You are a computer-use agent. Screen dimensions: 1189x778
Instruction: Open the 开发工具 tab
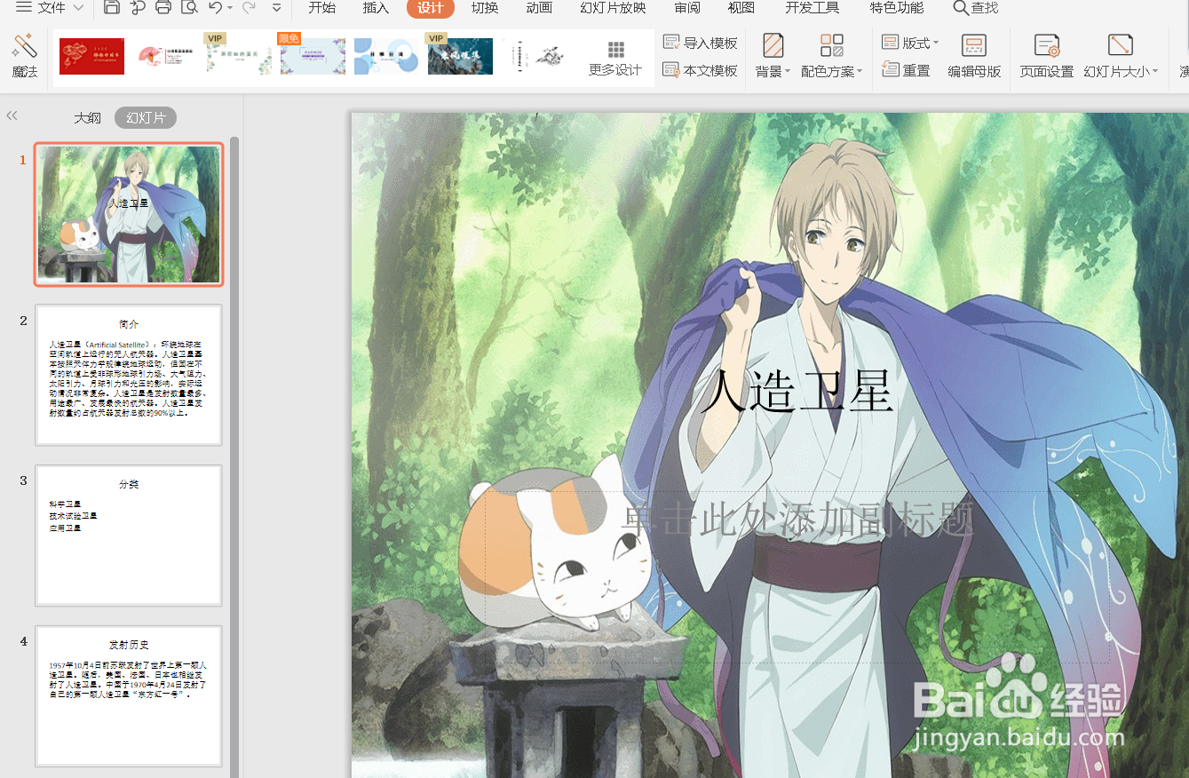pos(812,8)
